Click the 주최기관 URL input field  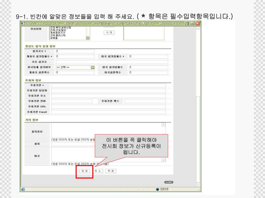[108, 106]
